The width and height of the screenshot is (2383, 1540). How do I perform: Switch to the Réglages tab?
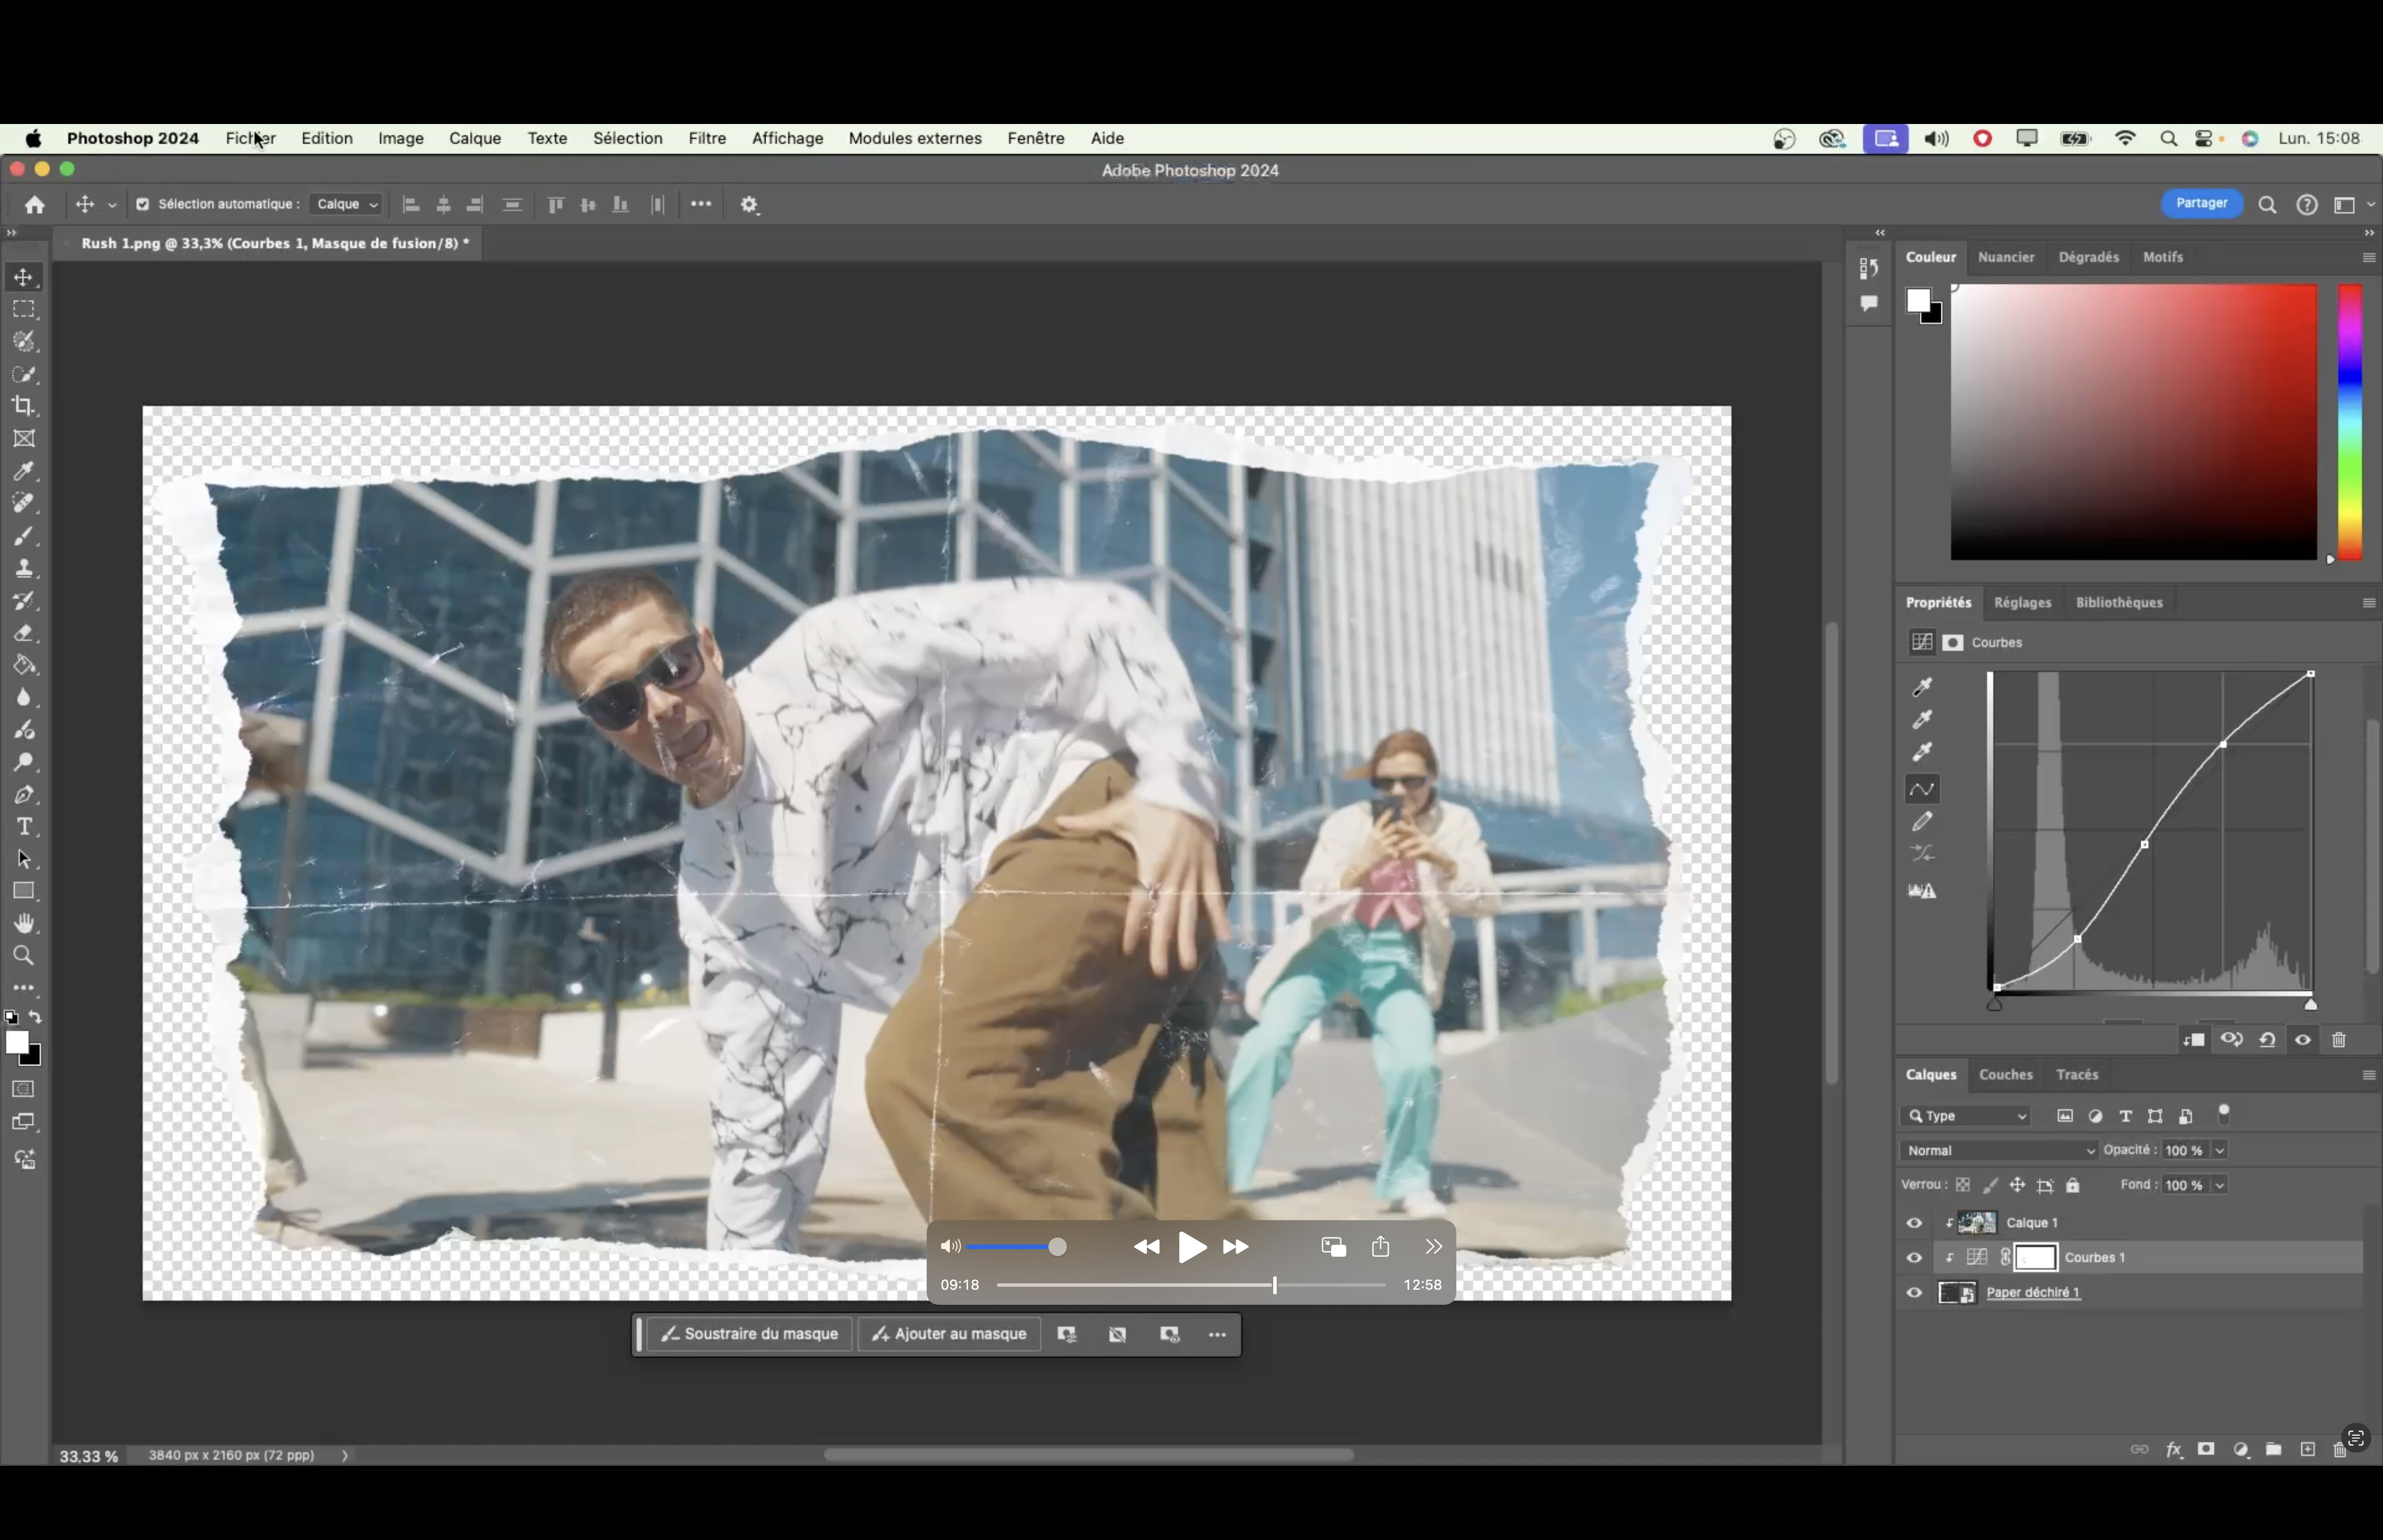[x=2022, y=602]
